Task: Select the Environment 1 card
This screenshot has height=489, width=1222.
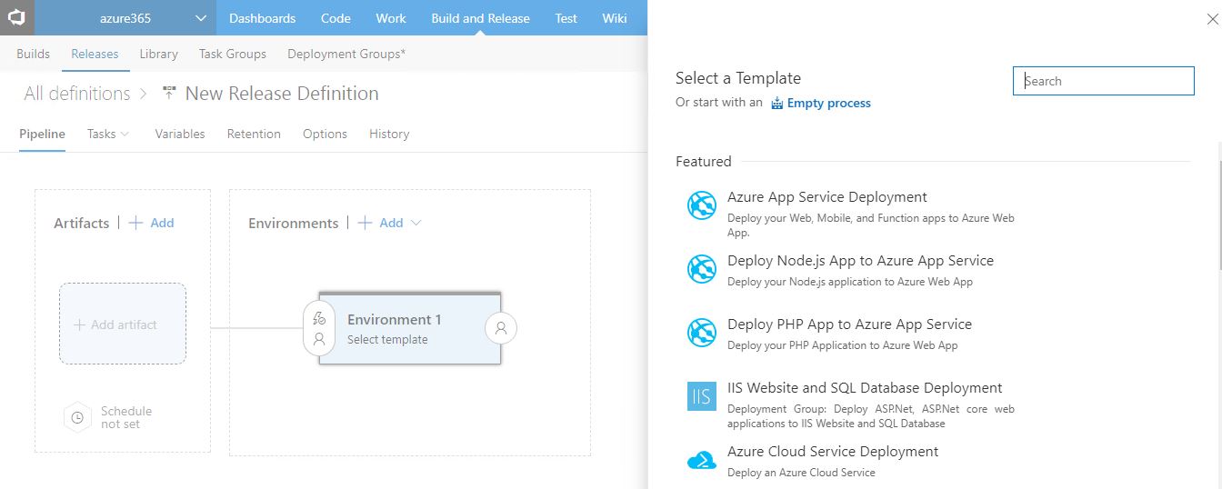Action: click(x=409, y=328)
